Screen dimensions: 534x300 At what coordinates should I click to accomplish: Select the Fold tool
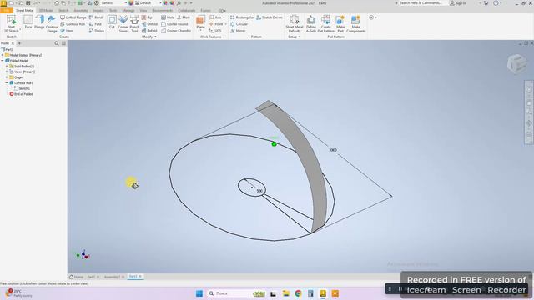pos(95,24)
